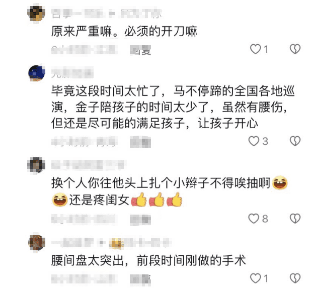Open avatar of the 腰间盘太突出 commenter
The width and height of the screenshot is (310, 294).
coord(37,243)
